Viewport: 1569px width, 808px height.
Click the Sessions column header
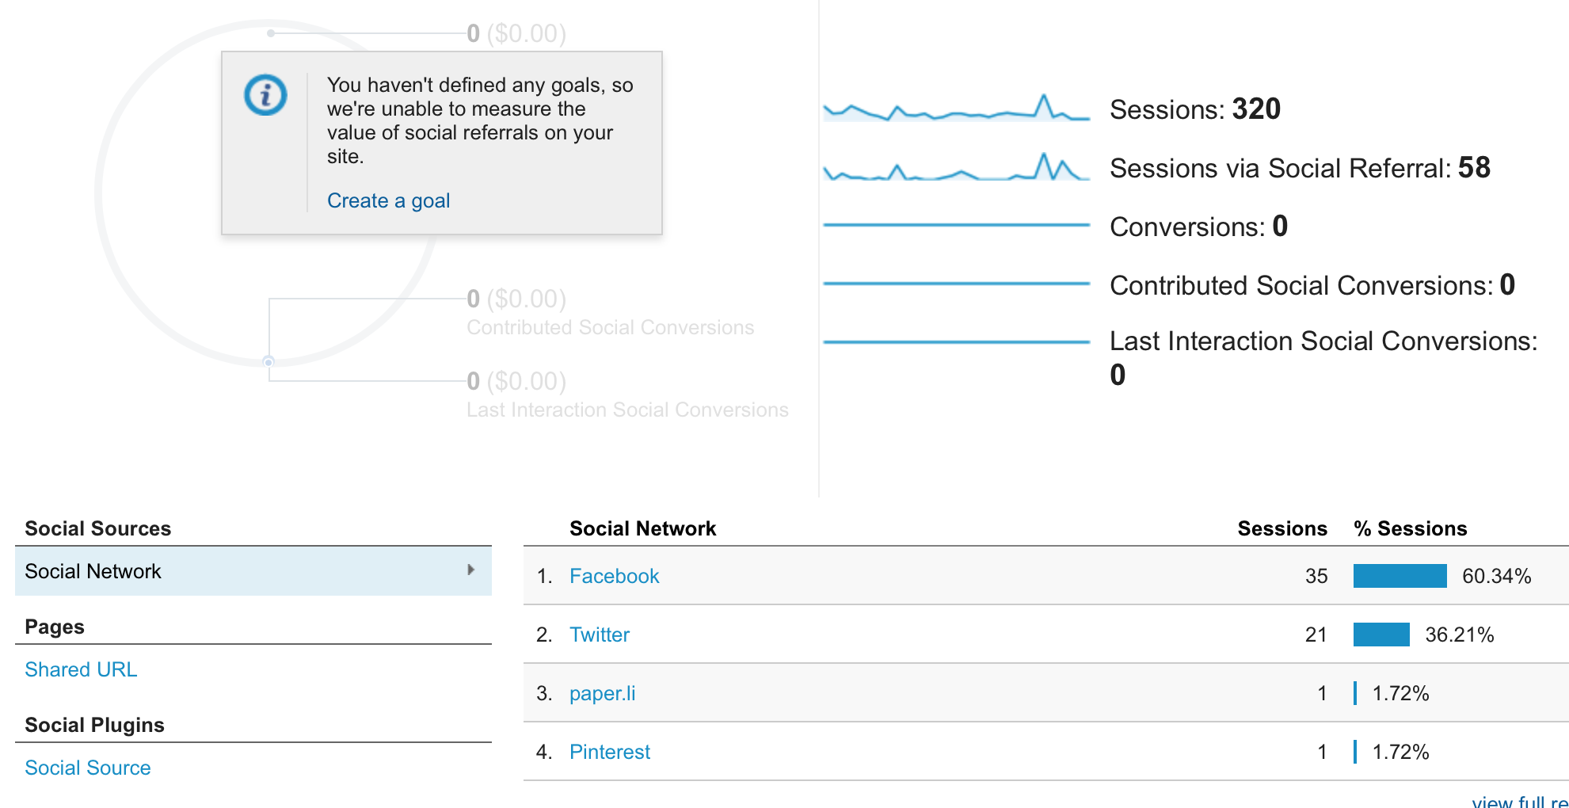(1282, 528)
